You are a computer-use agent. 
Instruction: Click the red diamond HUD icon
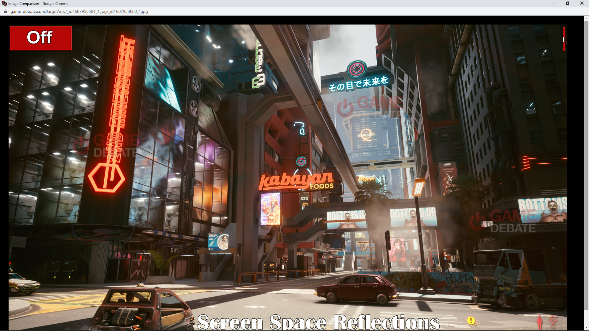(553, 320)
